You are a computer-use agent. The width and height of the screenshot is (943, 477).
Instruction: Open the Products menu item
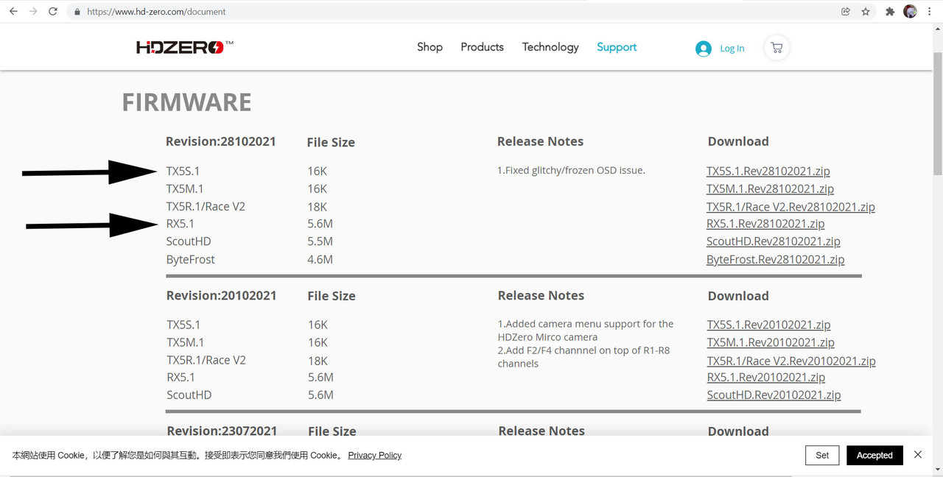(482, 47)
